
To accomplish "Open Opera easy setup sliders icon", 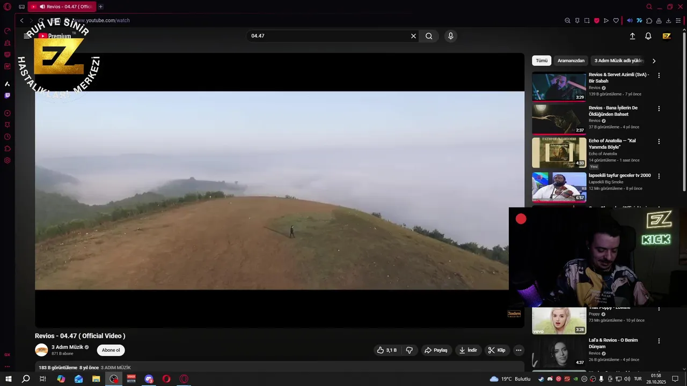I will coord(678,20).
